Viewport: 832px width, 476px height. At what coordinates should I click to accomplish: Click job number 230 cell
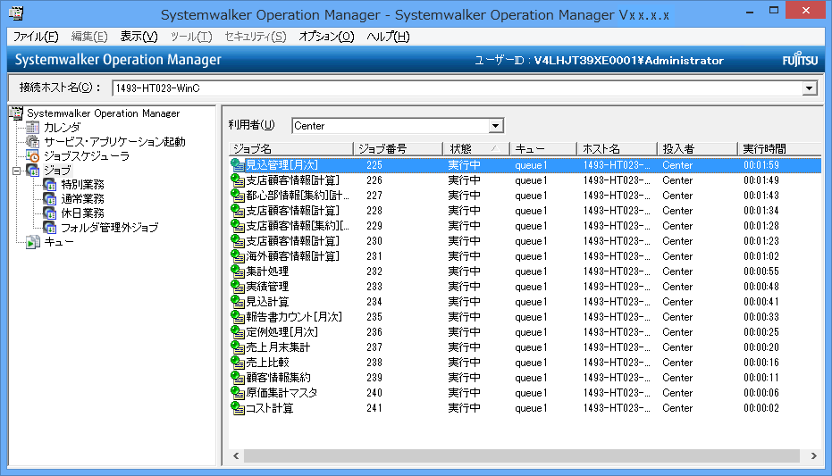click(374, 241)
